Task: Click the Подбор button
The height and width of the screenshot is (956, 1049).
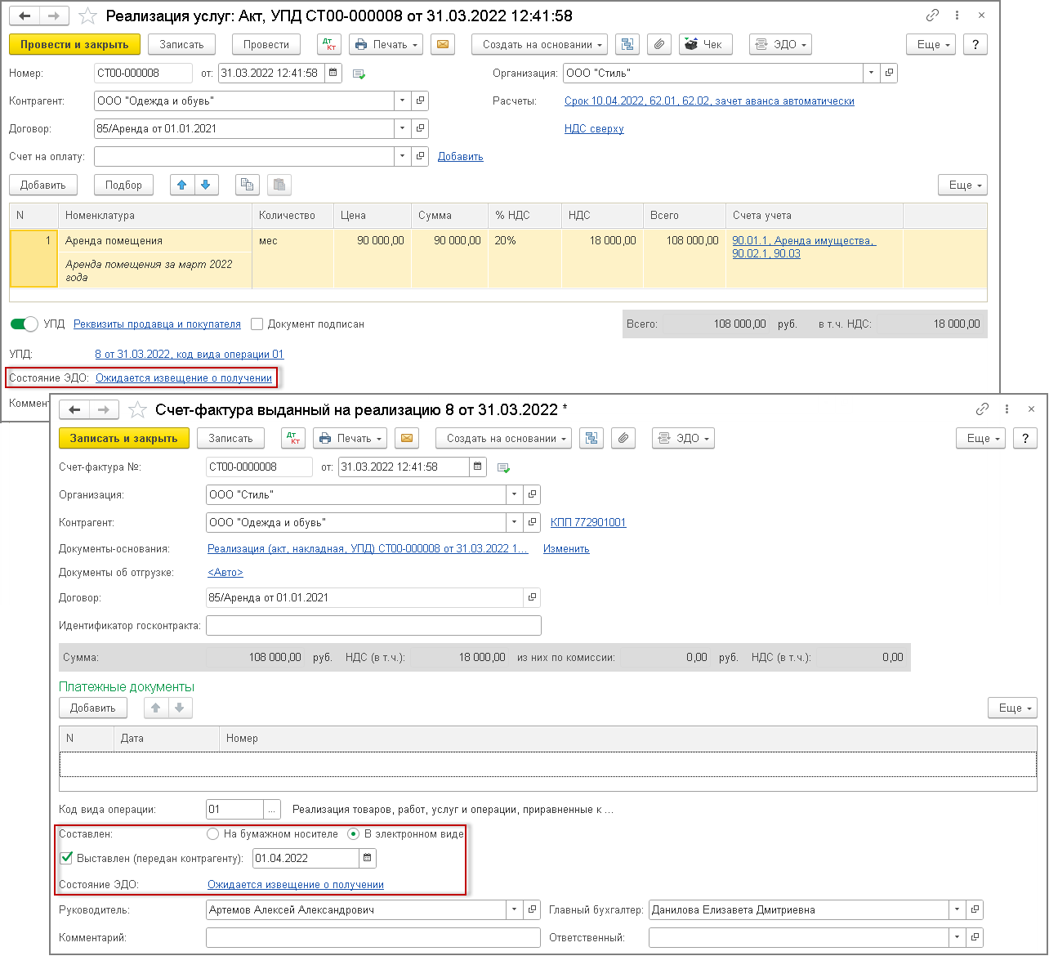Action: tap(124, 185)
